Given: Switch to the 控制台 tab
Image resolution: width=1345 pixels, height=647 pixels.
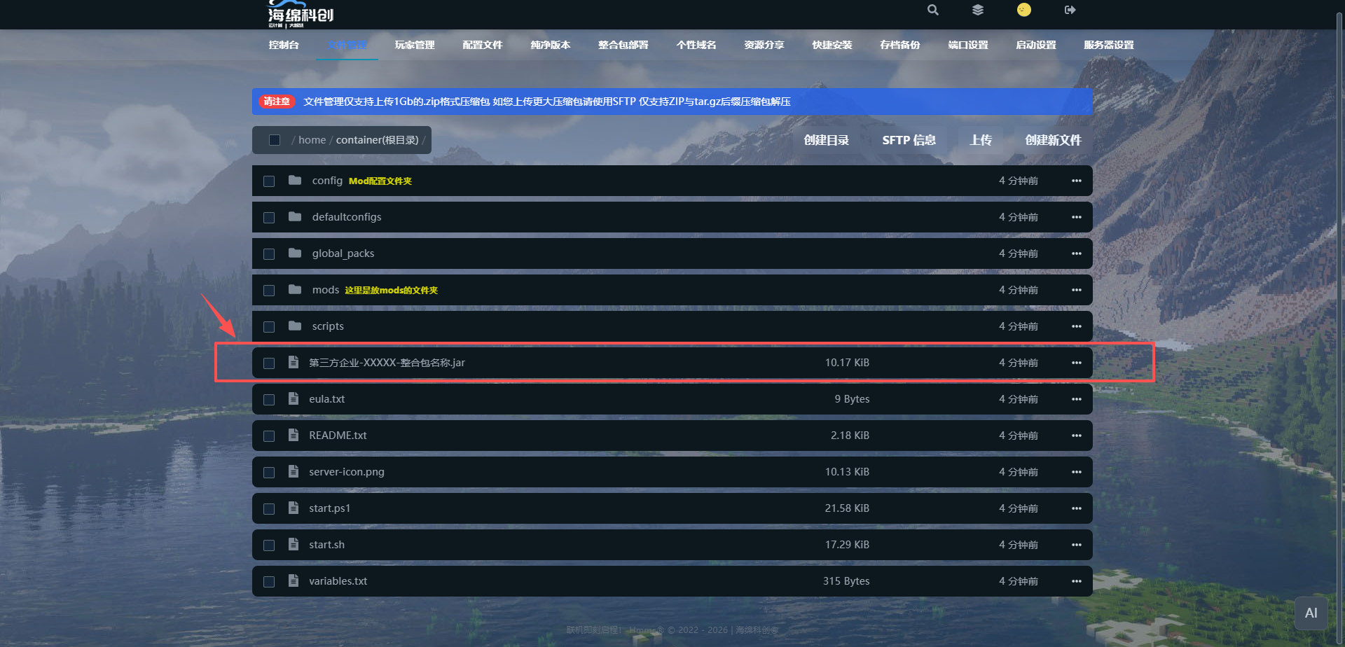Looking at the screenshot, I should click(x=284, y=45).
